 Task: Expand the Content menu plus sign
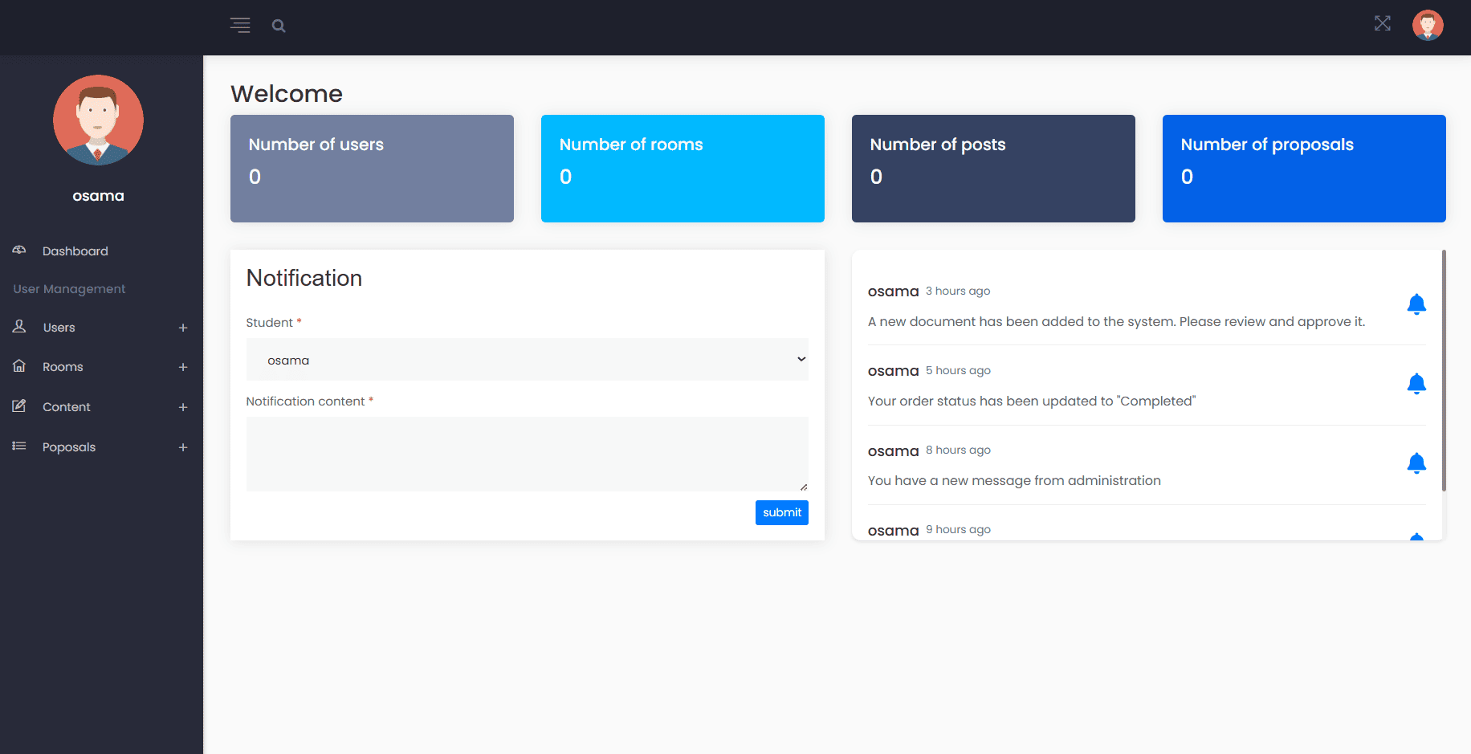coord(183,407)
